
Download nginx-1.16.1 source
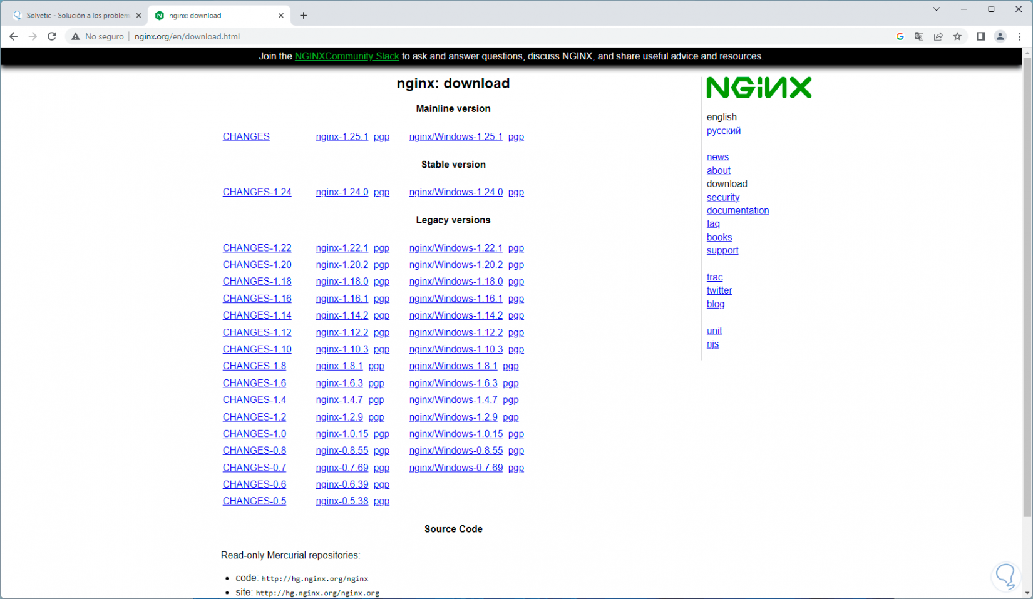coord(342,299)
